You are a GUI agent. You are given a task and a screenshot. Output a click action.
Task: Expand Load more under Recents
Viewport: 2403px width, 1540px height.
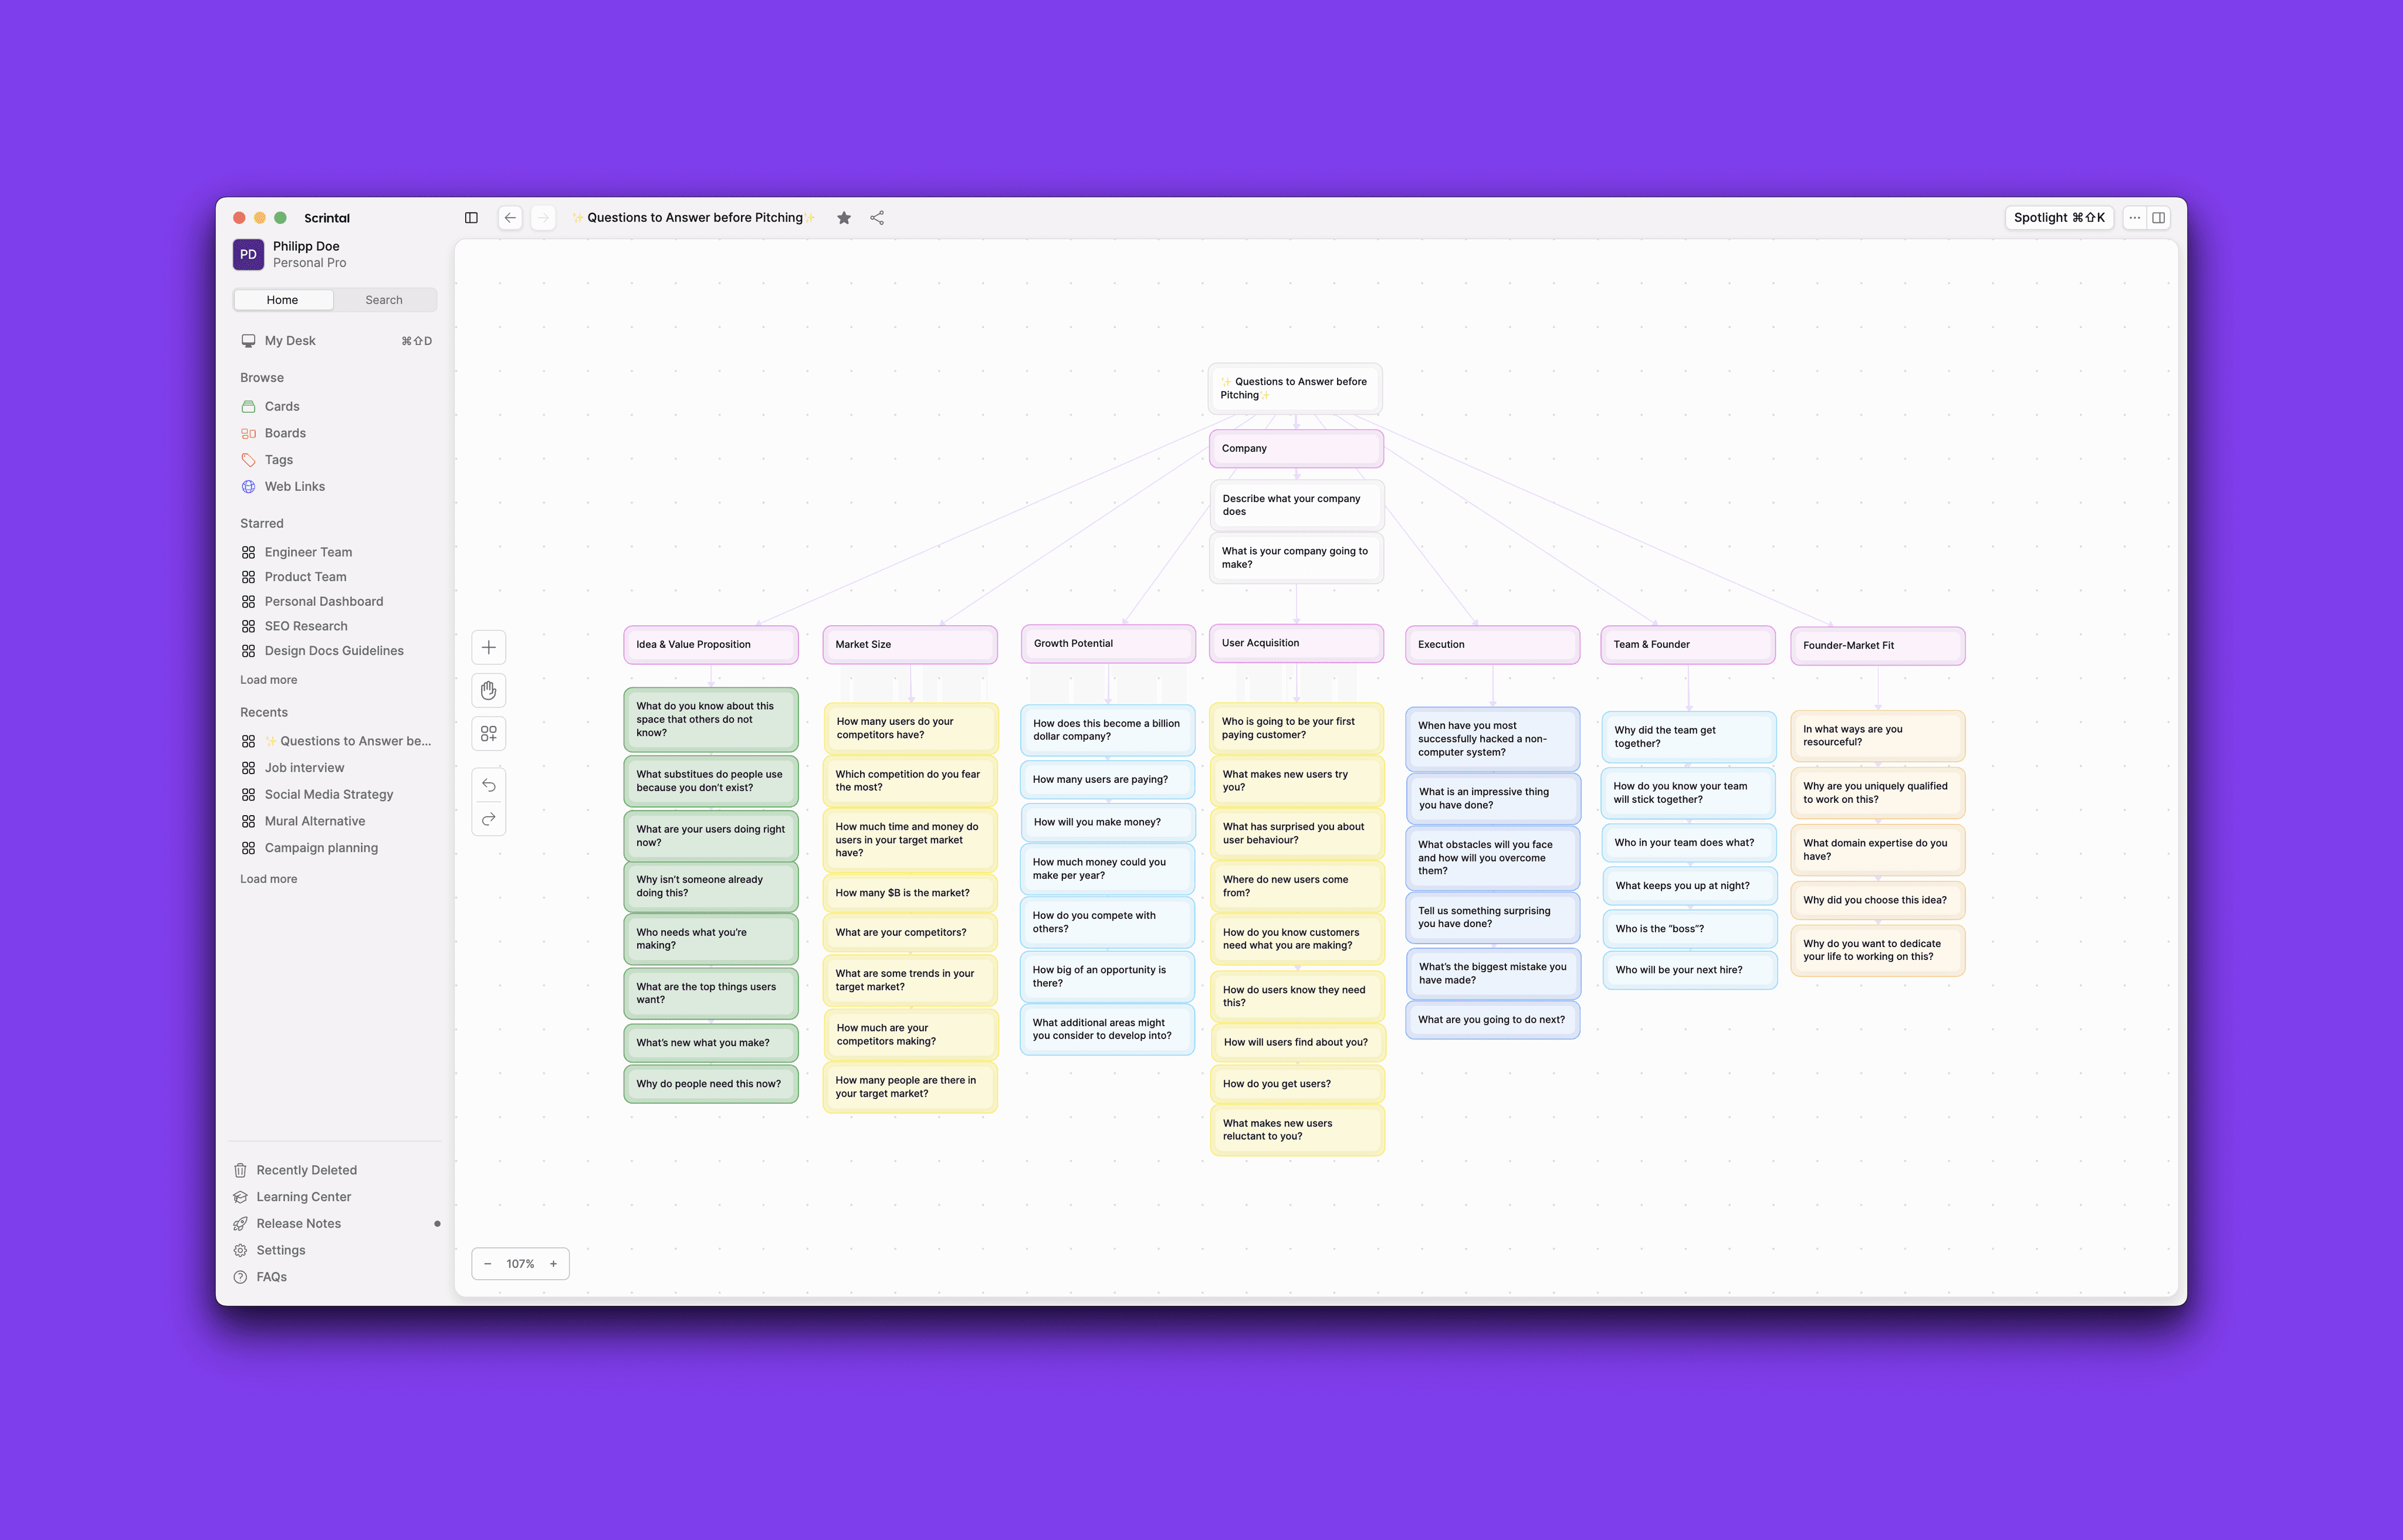point(268,879)
